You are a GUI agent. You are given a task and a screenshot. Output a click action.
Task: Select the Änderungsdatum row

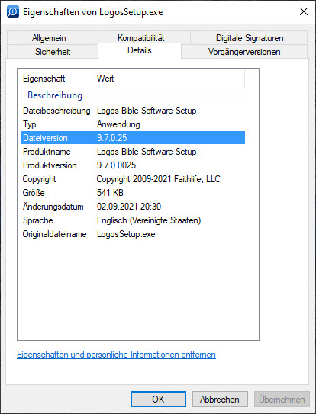133,207
